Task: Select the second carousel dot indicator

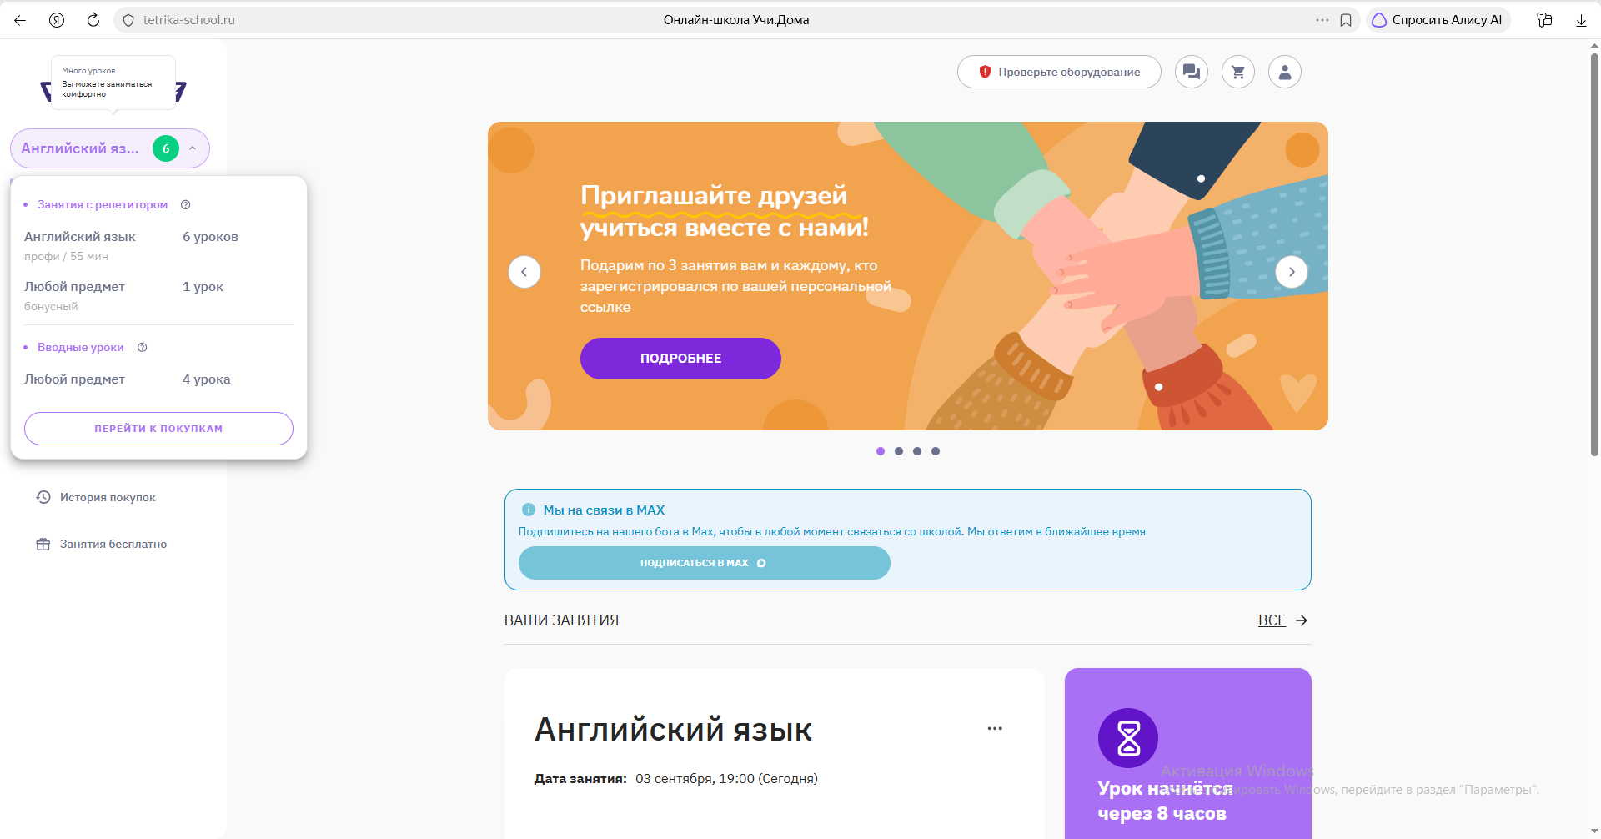Action: coord(899,451)
